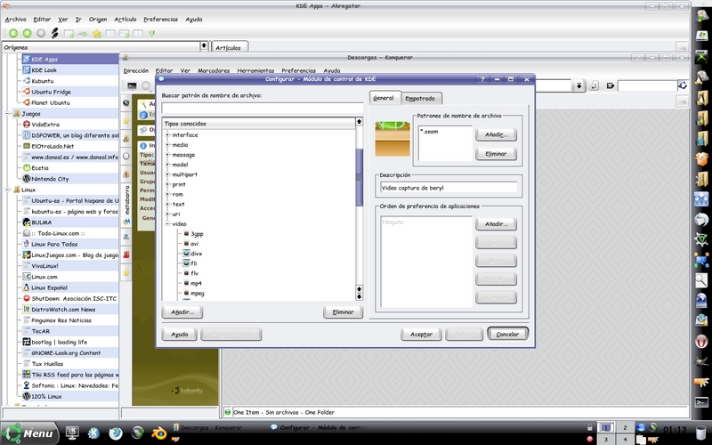Click Añadir below the known types list
This screenshot has width=712, height=445.
182,312
